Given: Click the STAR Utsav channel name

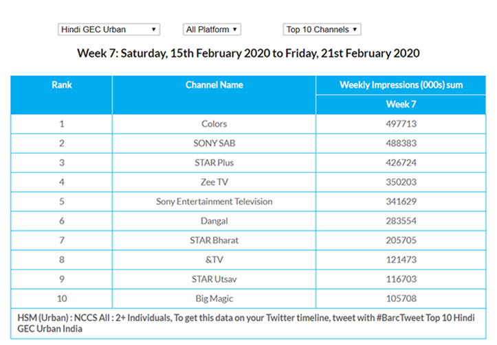Looking at the screenshot, I should coord(214,278).
